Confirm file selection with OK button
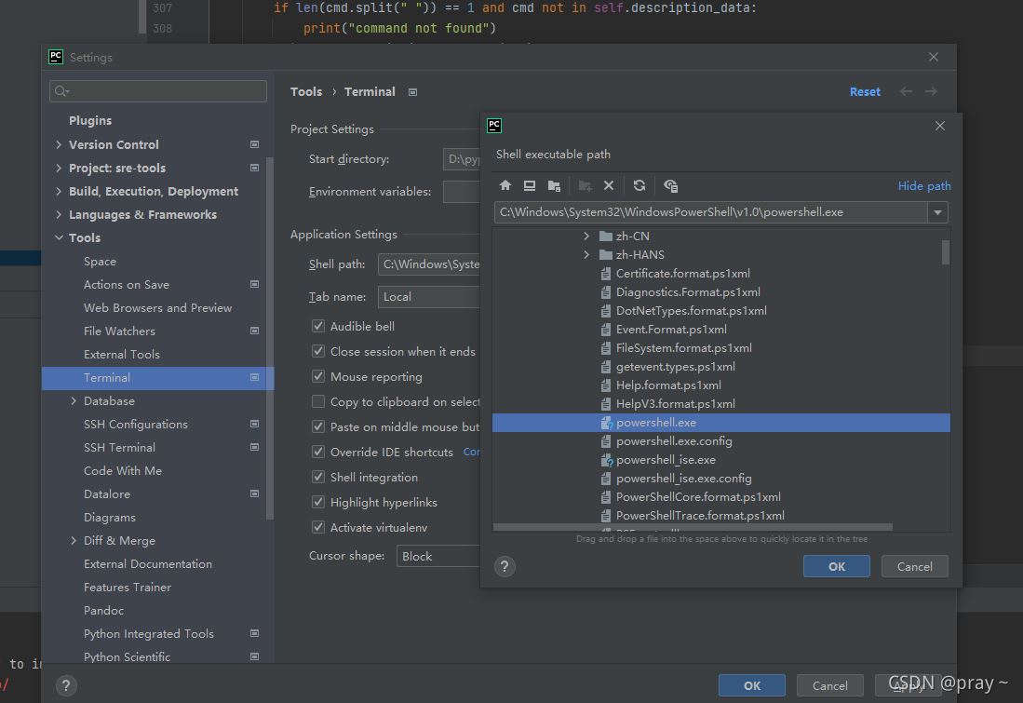1023x703 pixels. coord(836,566)
